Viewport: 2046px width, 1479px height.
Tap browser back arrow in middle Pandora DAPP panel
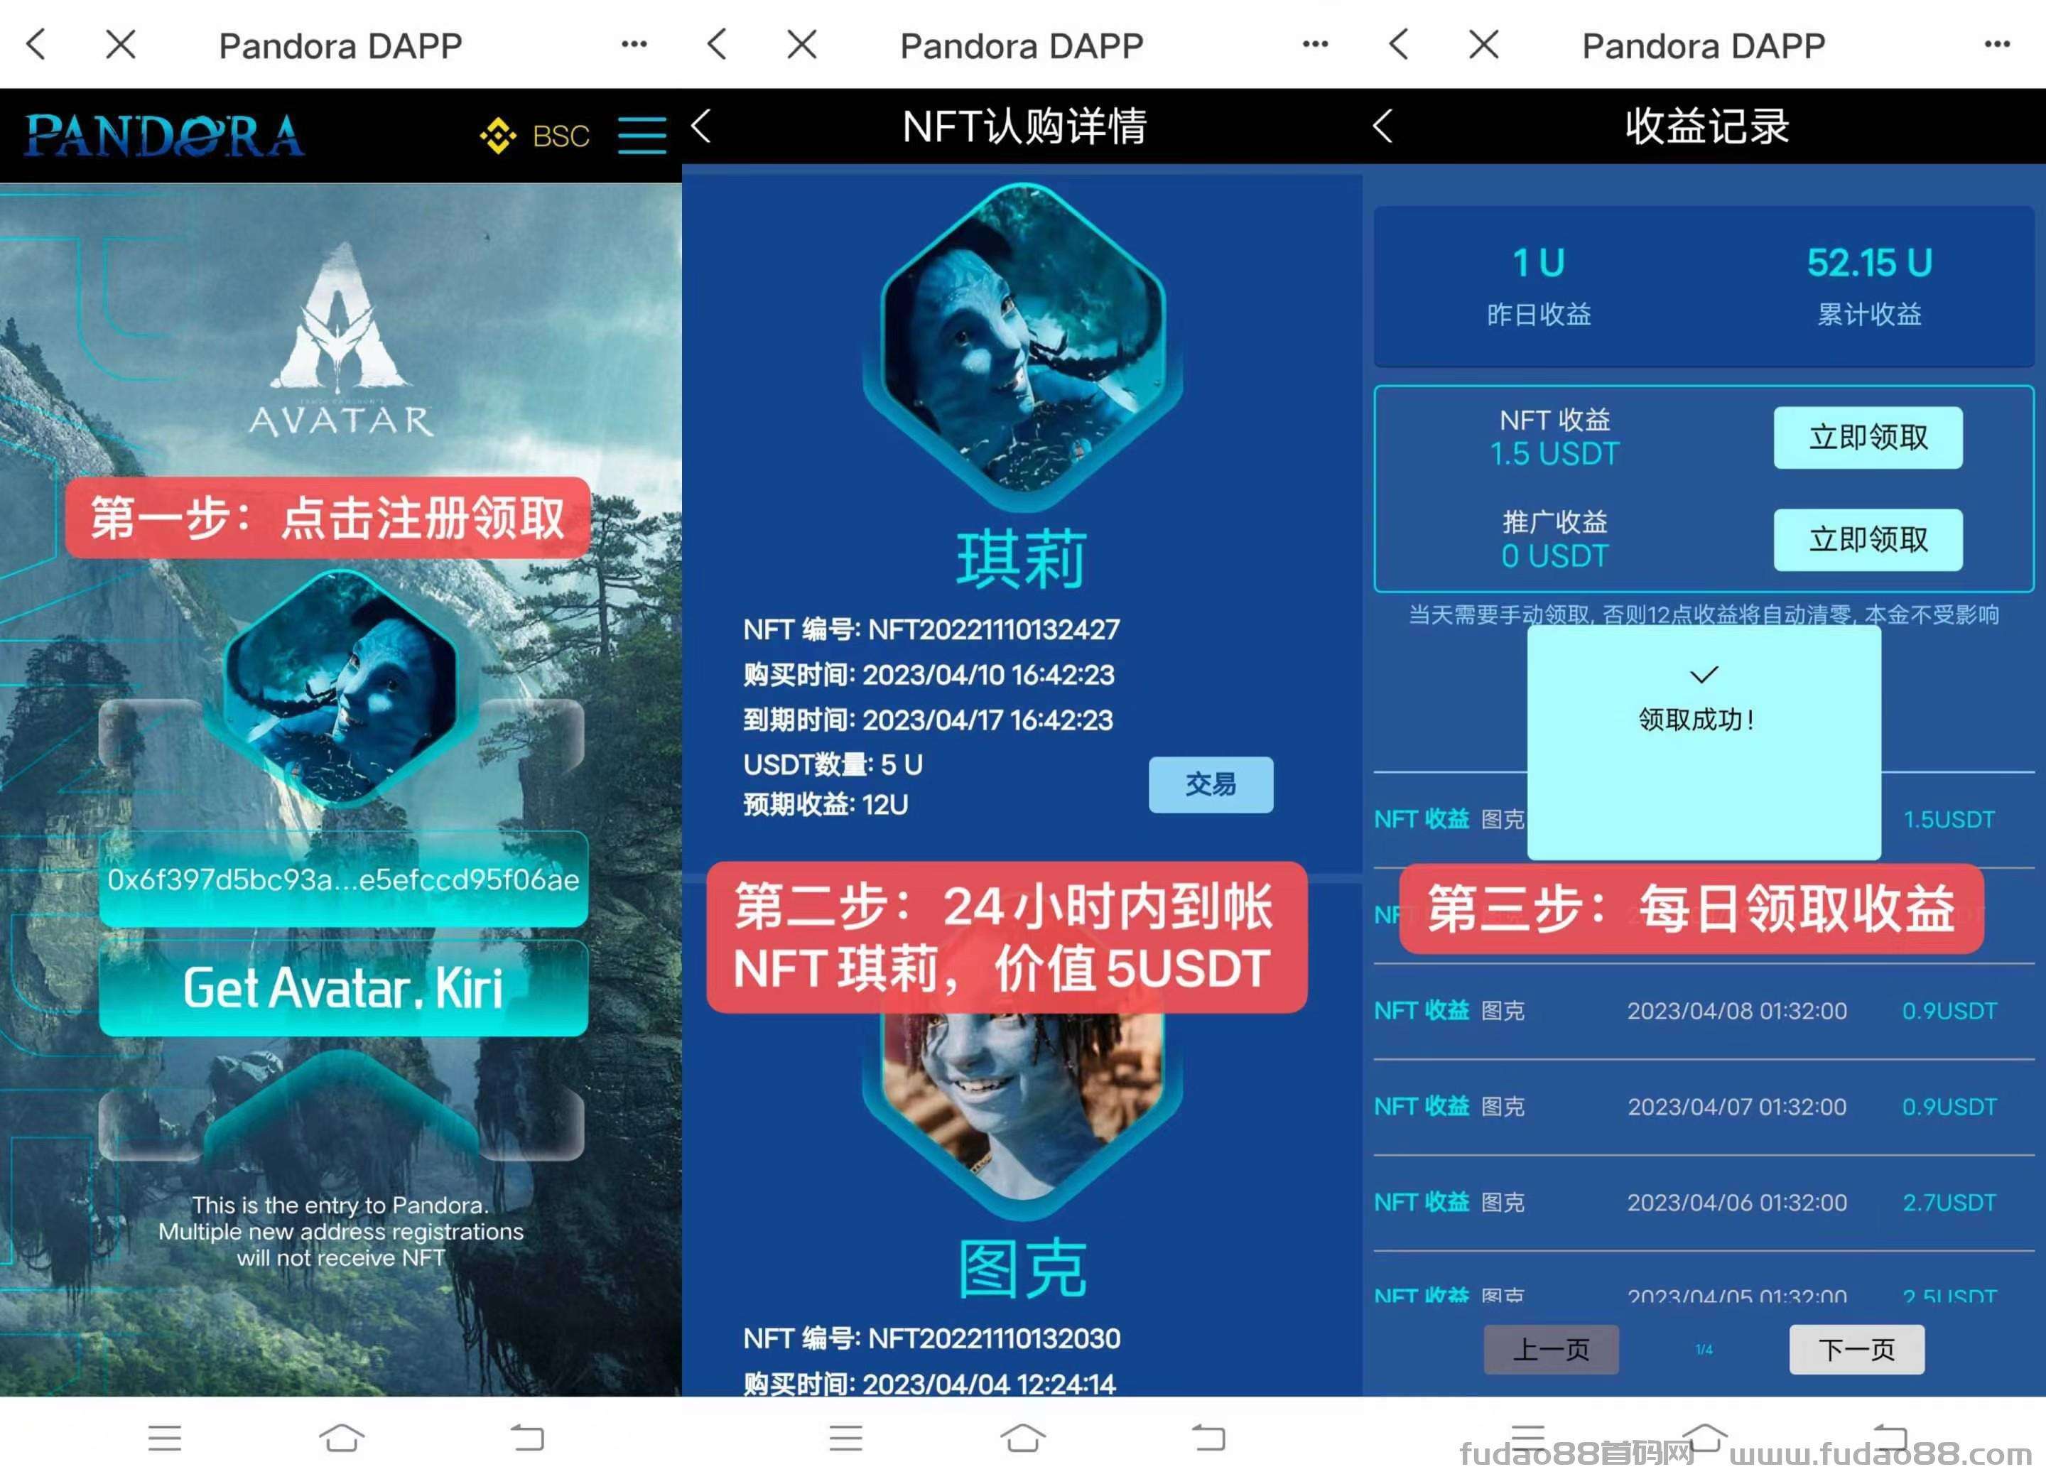[718, 43]
